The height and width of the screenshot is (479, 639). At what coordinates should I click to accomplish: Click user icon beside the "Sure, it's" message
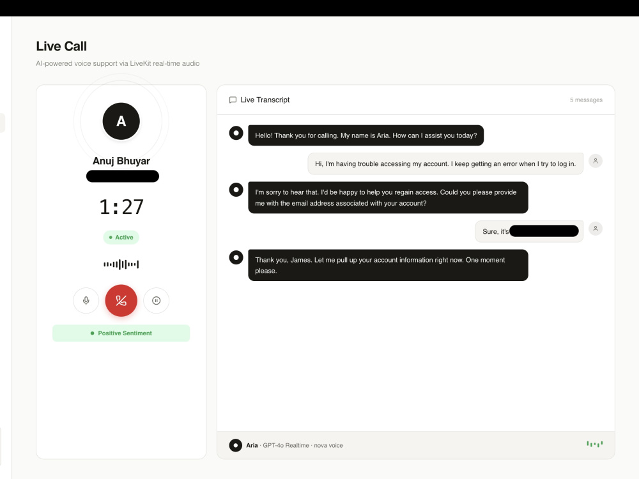coord(596,229)
